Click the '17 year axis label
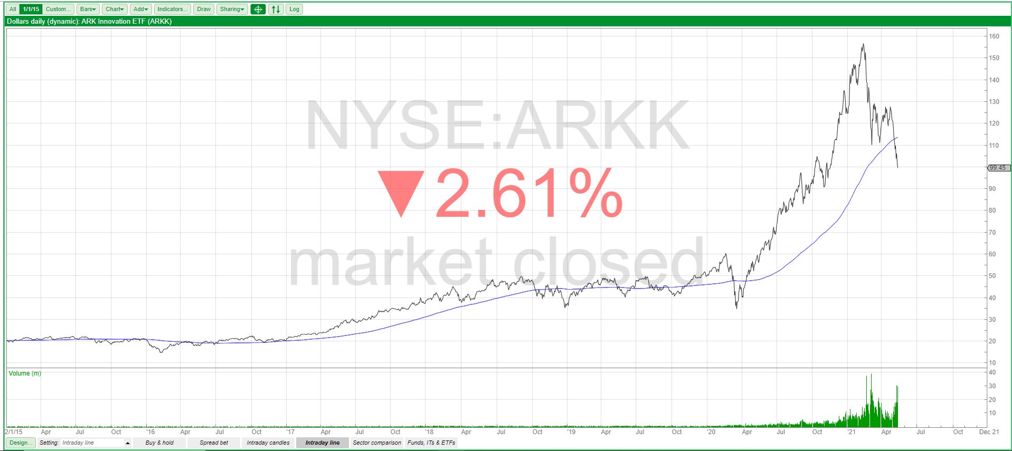1012x451 pixels. click(x=290, y=431)
